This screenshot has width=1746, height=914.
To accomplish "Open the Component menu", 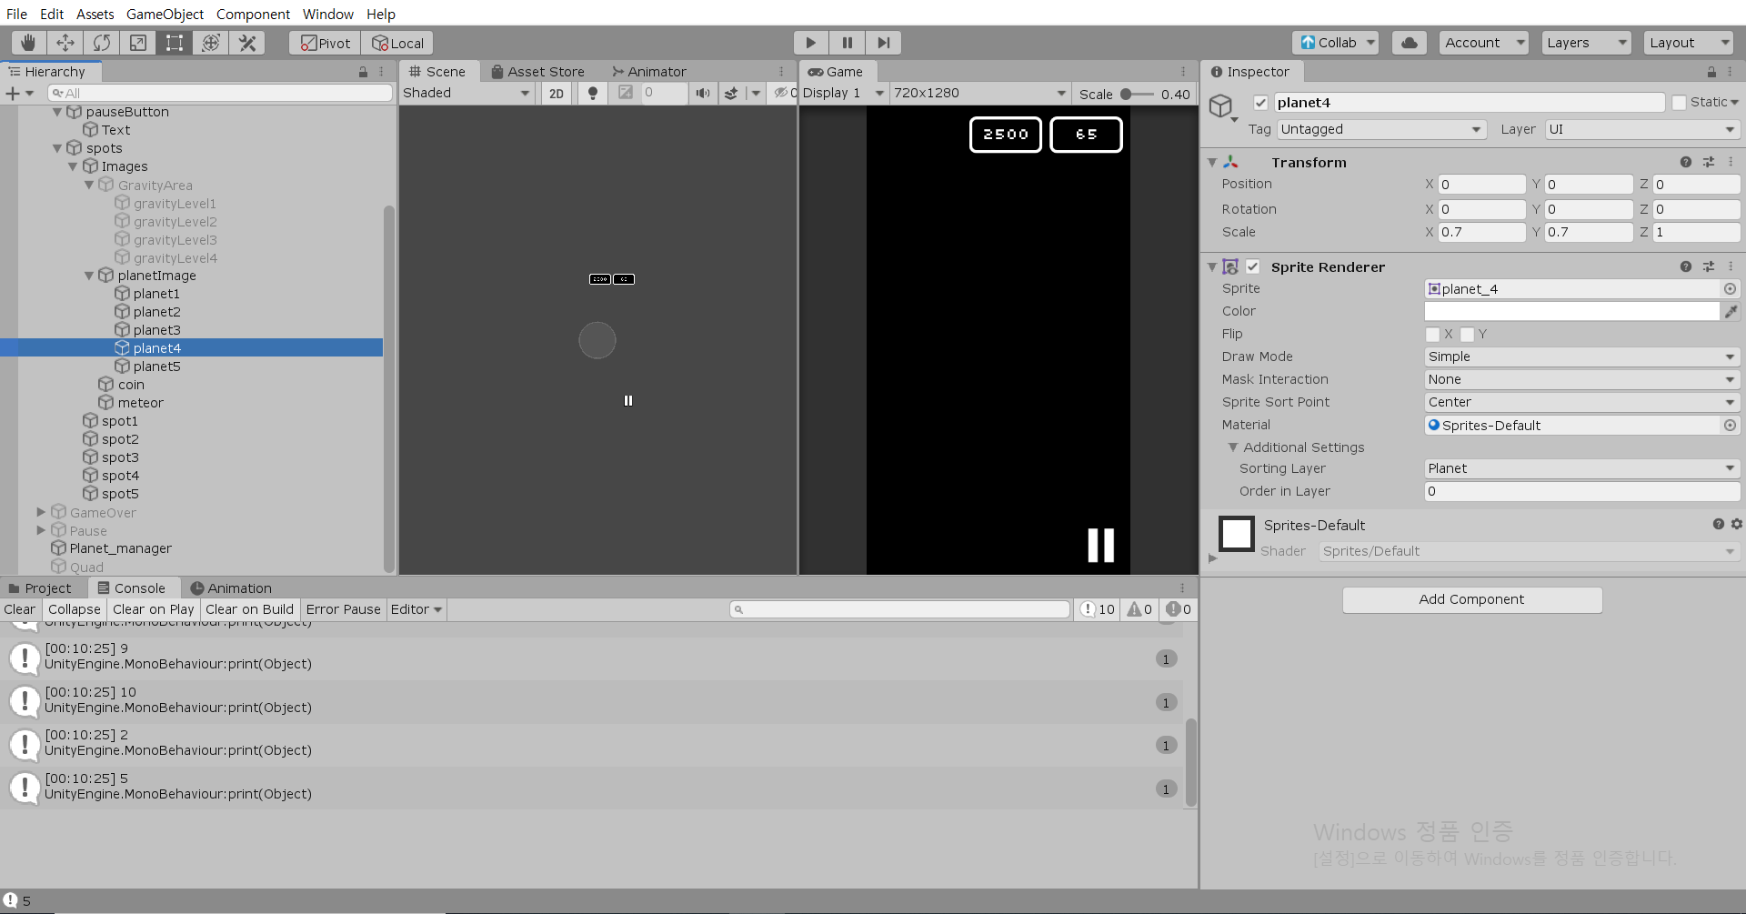I will [253, 14].
